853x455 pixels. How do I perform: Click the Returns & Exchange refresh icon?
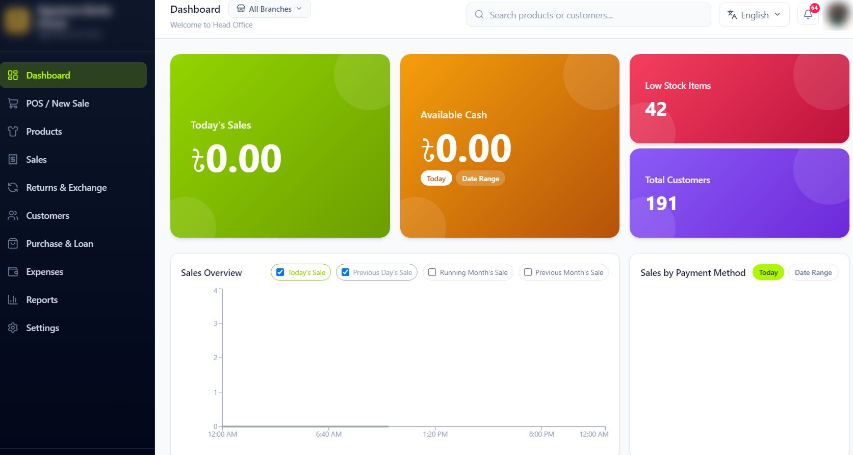[13, 188]
